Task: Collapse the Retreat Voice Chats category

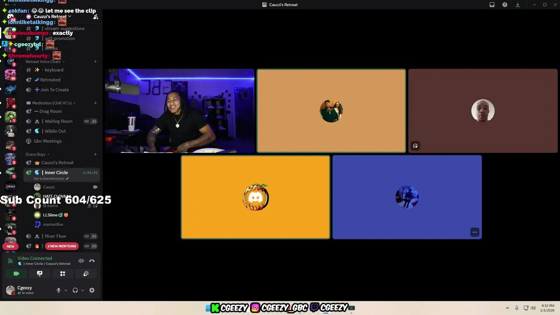Action: pyautogui.click(x=45, y=62)
